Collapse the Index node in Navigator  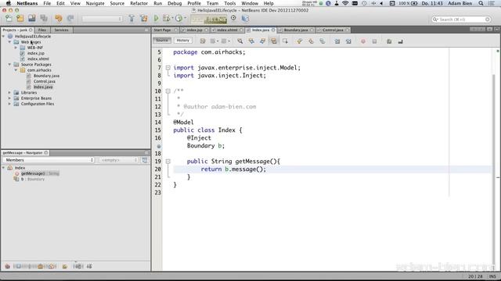click(3, 168)
